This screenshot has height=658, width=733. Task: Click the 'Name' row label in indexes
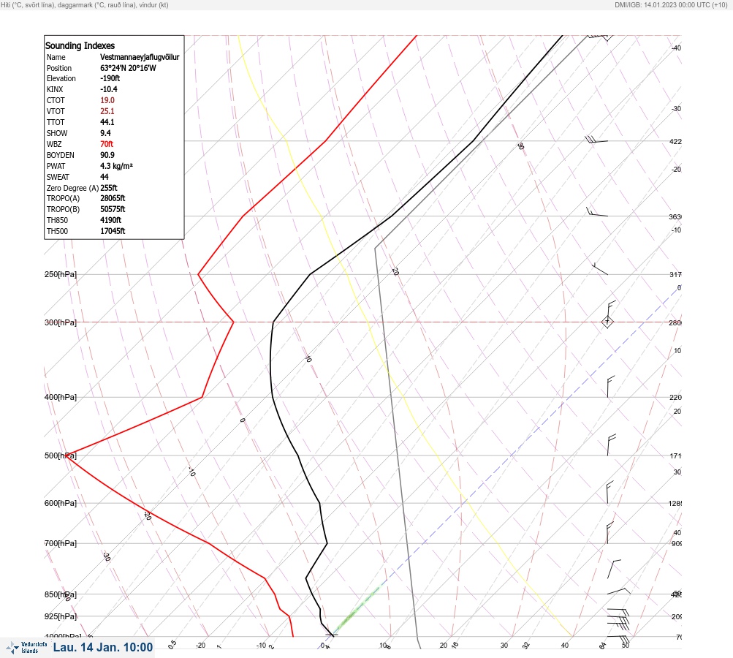tap(56, 57)
